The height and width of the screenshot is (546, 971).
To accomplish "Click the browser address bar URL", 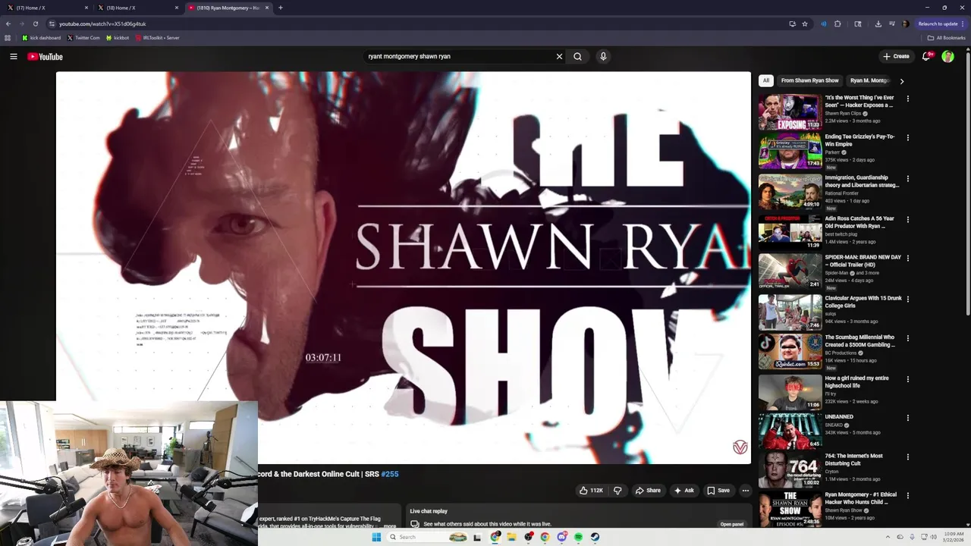I will (x=102, y=24).
